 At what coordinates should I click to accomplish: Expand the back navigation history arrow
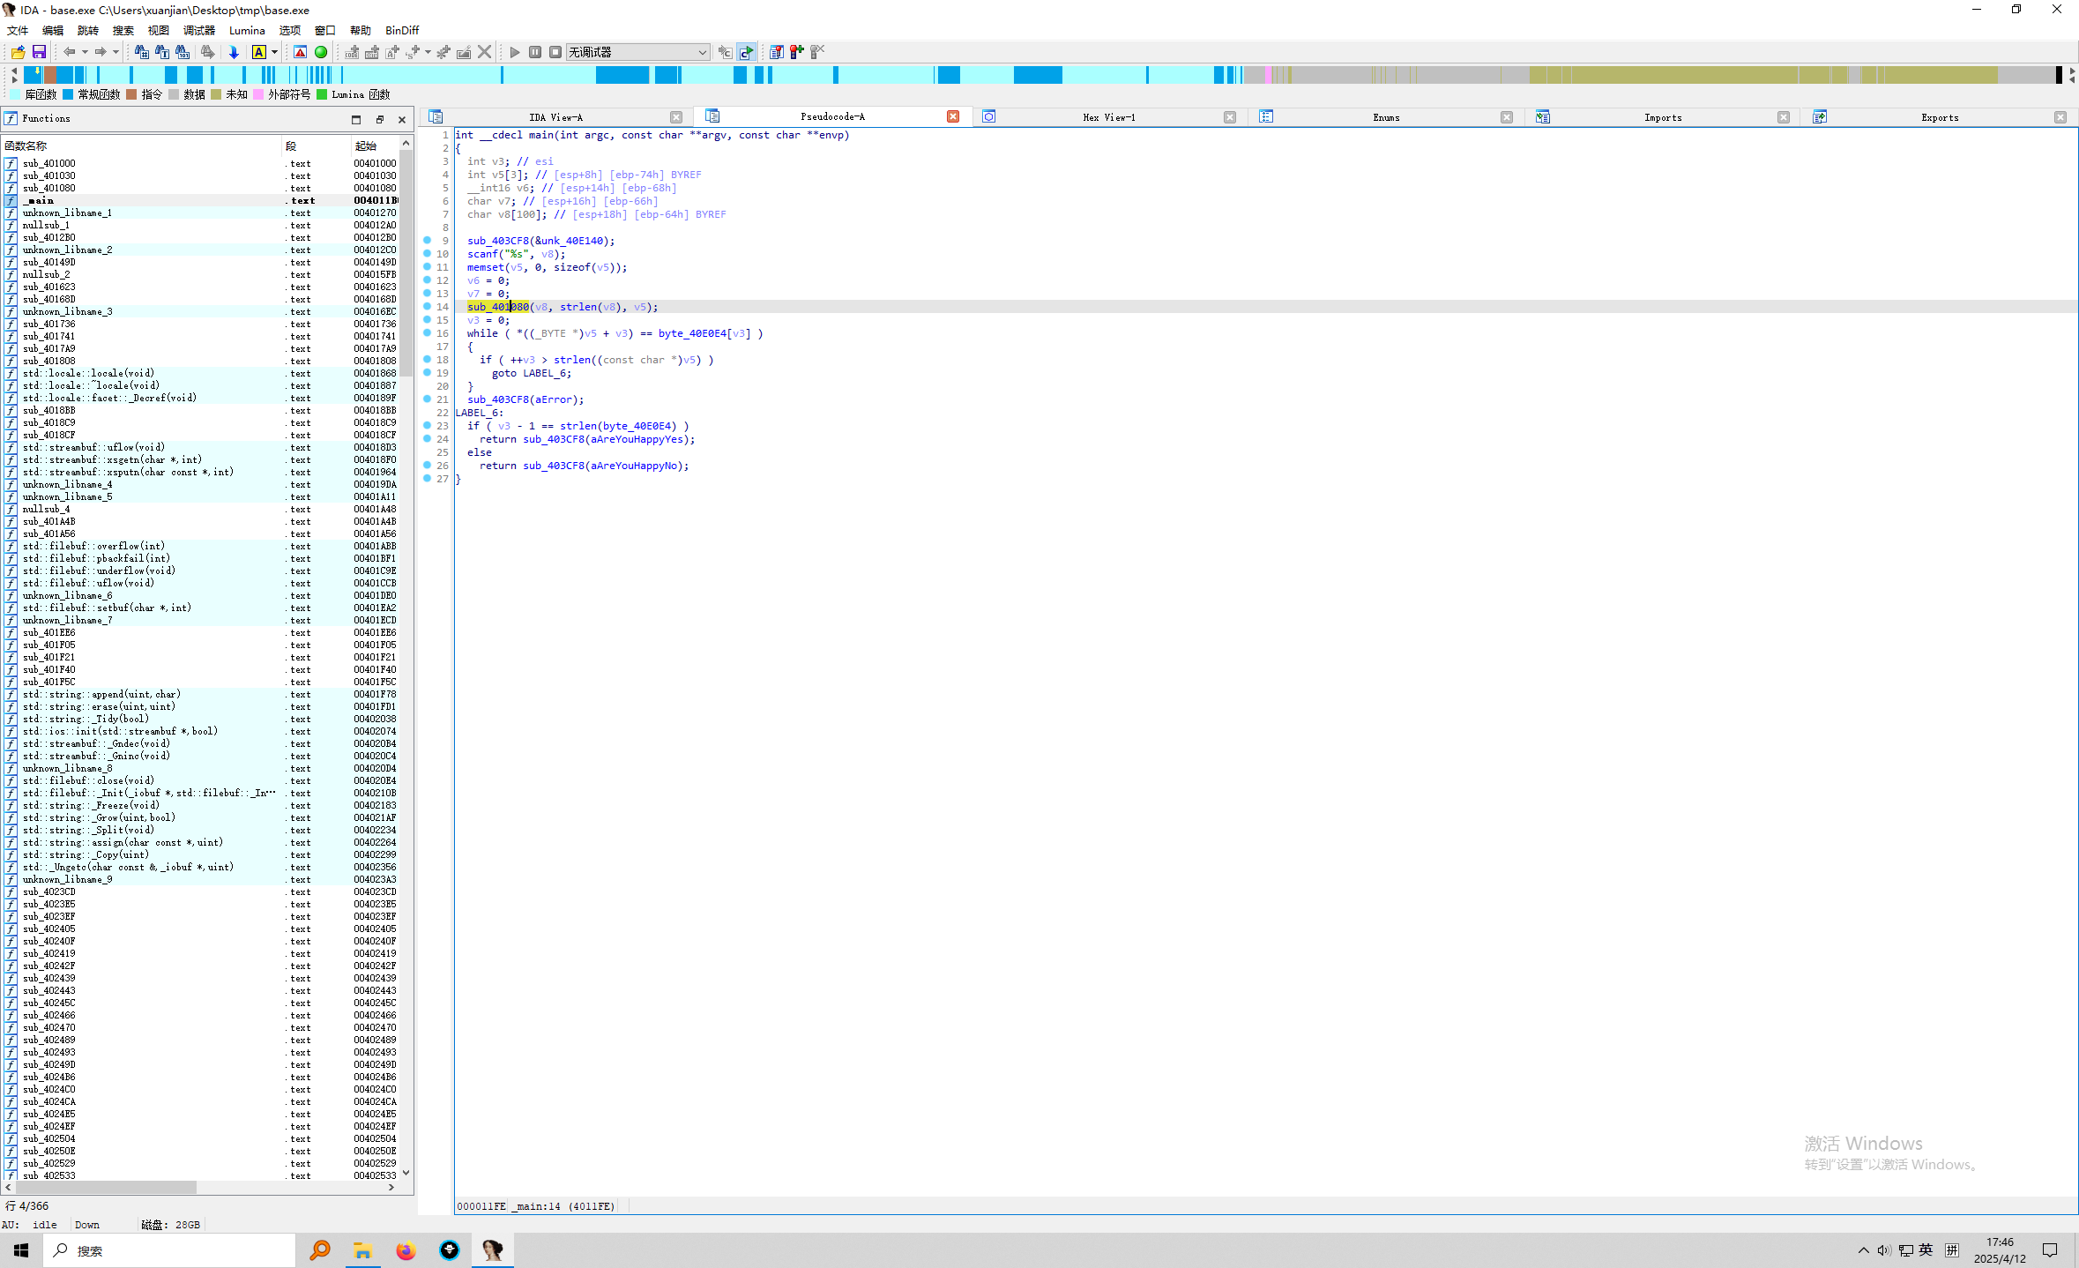coord(85,52)
